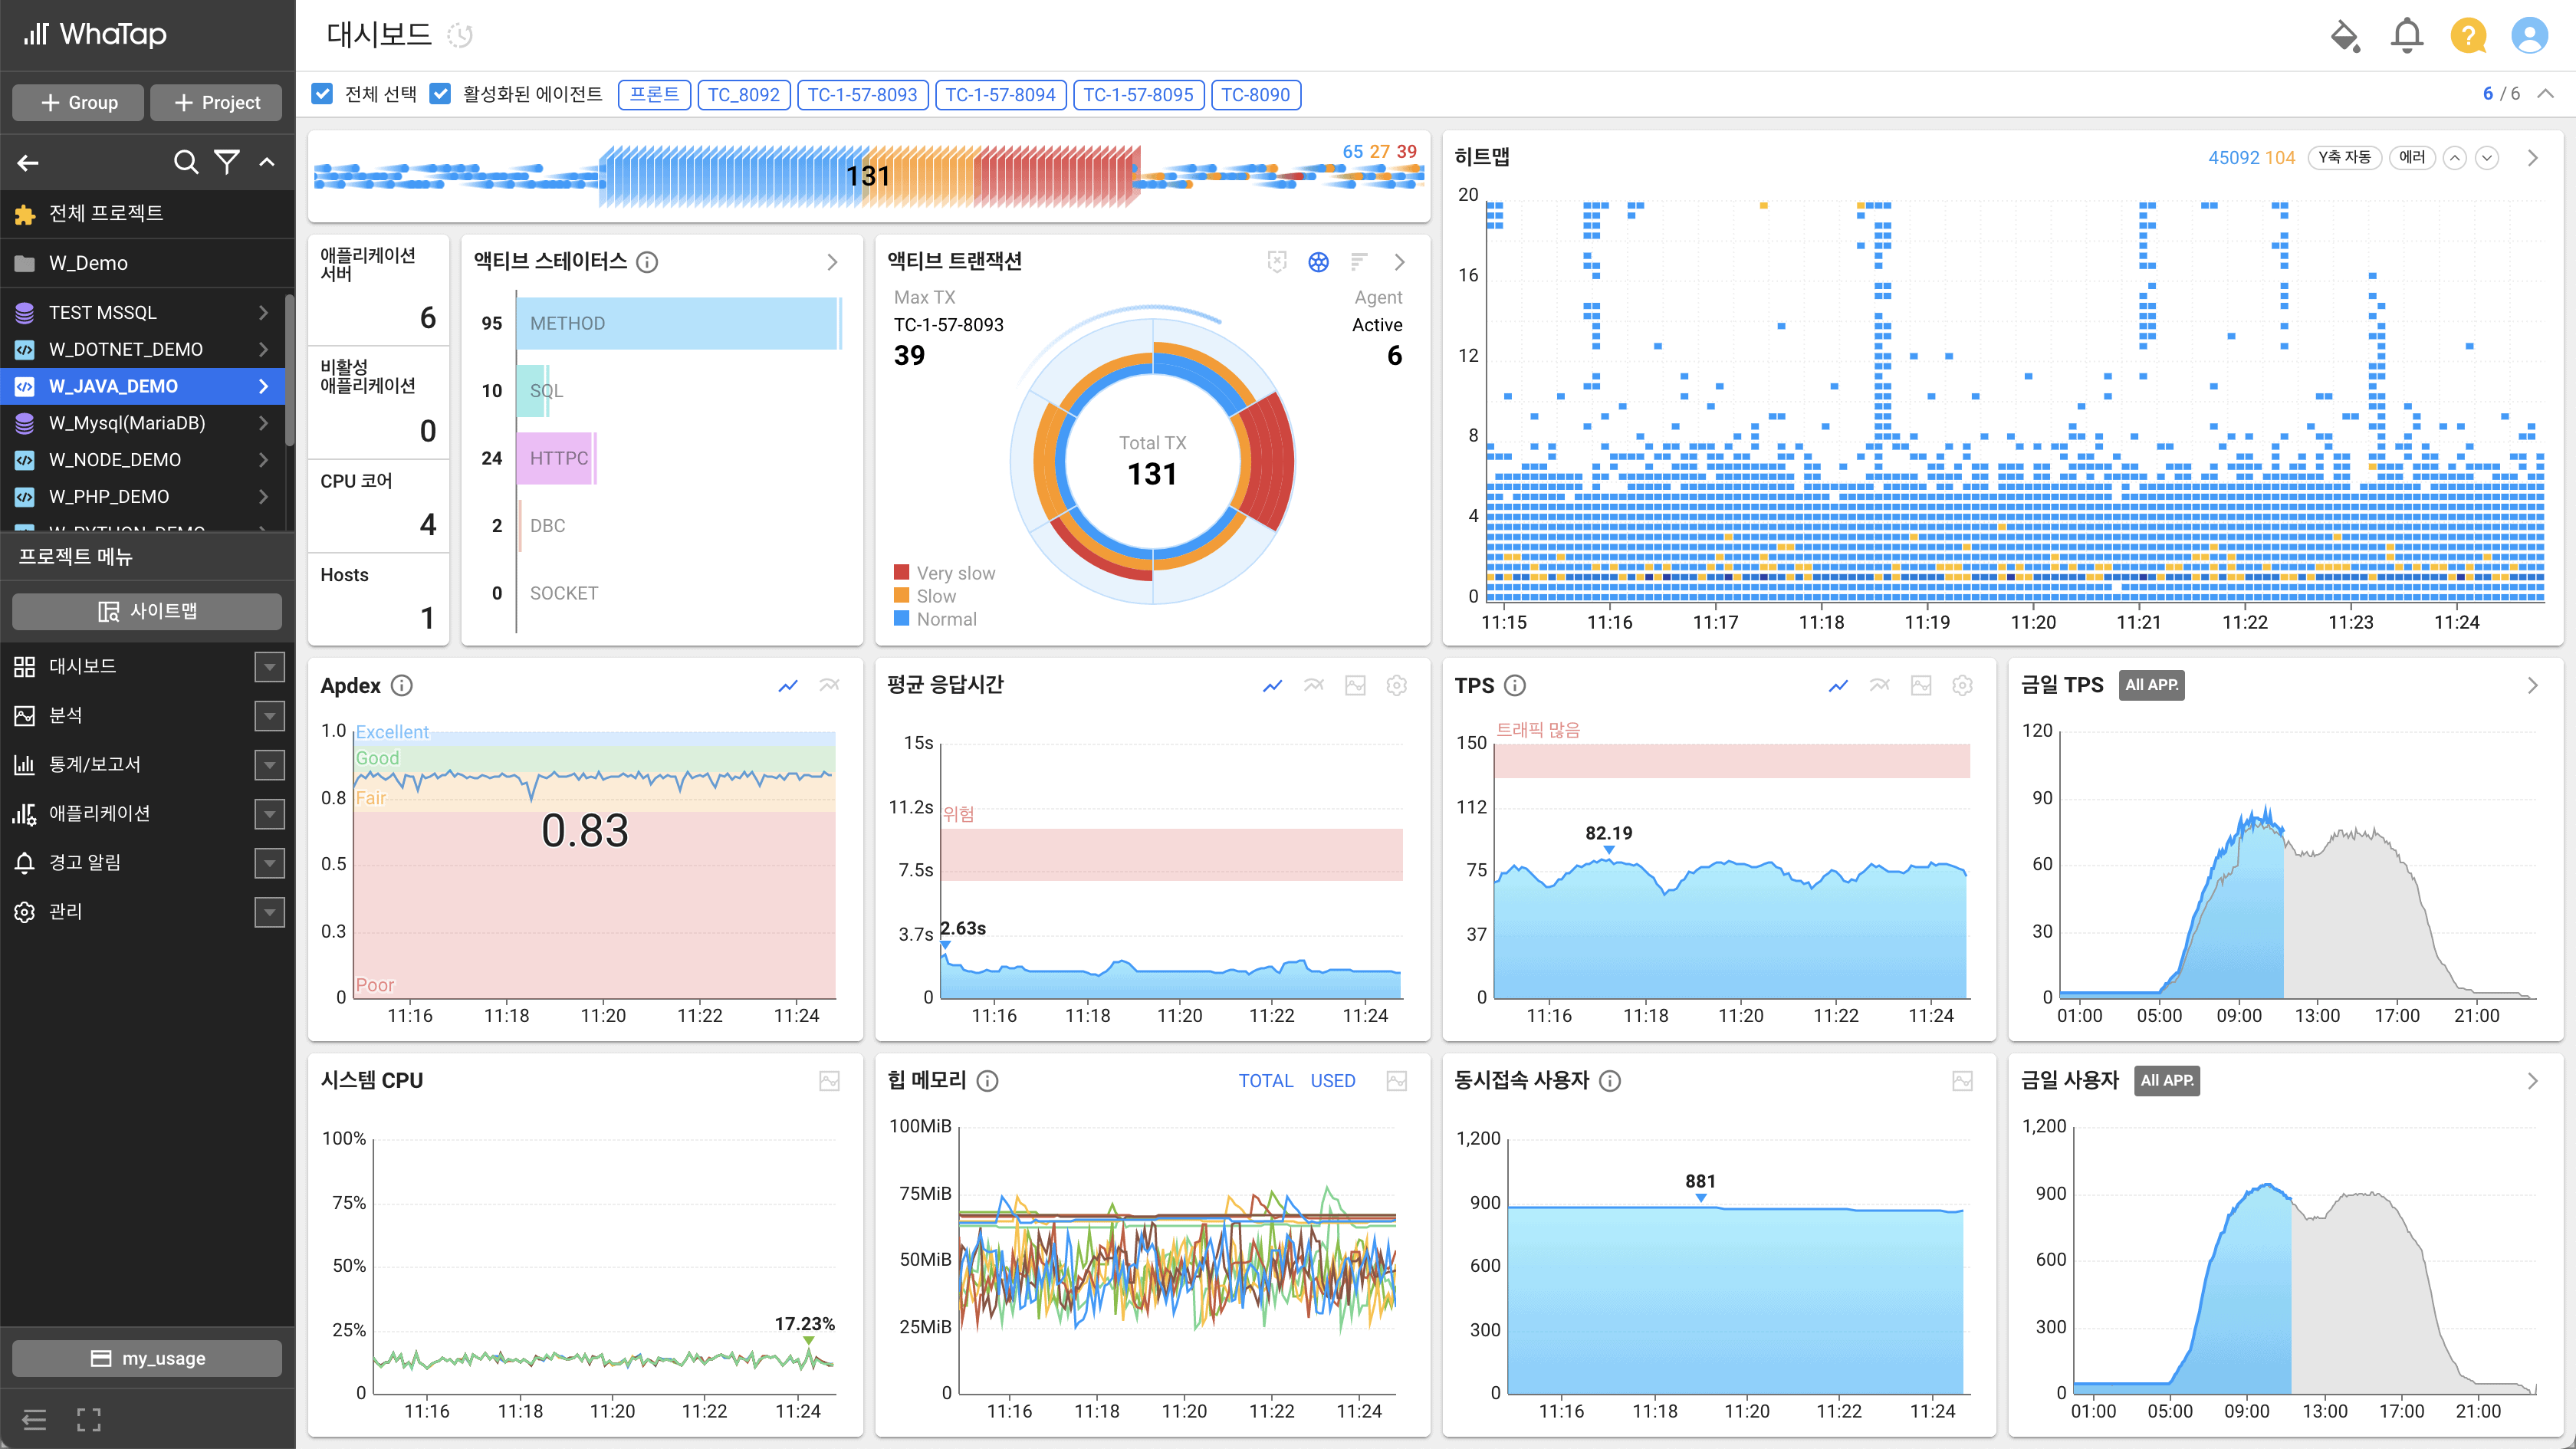Open settings gear on TPS widget
The image size is (2576, 1449).
pyautogui.click(x=1962, y=685)
